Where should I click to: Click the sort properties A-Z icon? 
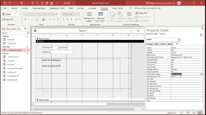point(201,35)
